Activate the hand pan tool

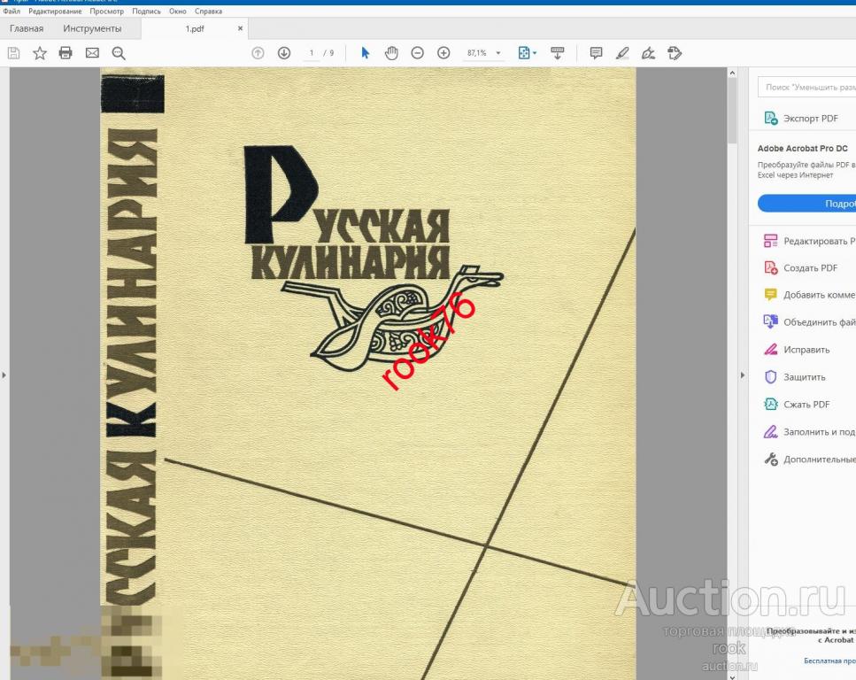391,53
